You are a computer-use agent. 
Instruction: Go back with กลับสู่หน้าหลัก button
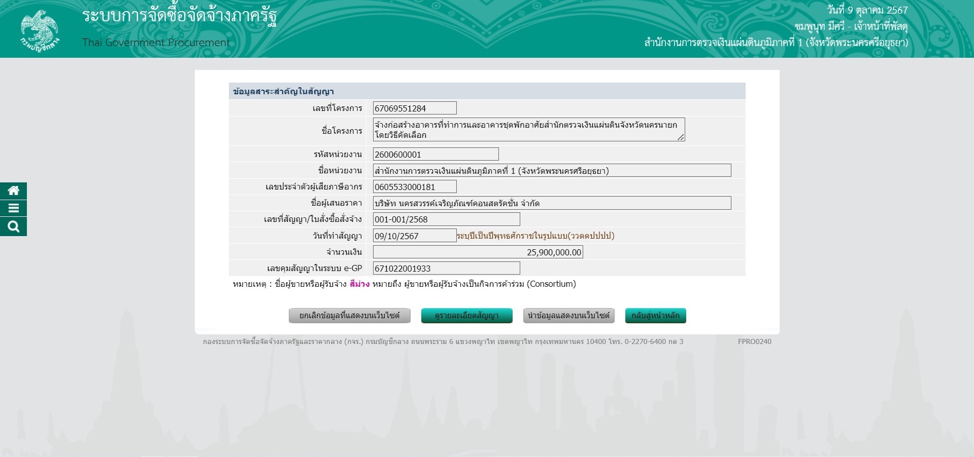coord(655,316)
